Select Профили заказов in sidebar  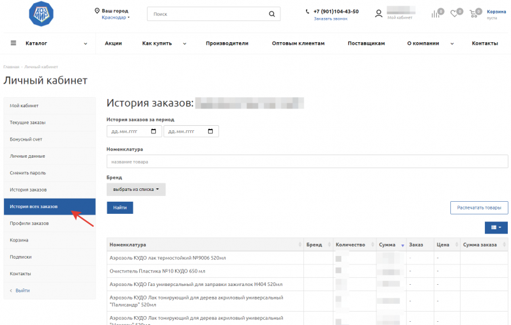(50, 223)
